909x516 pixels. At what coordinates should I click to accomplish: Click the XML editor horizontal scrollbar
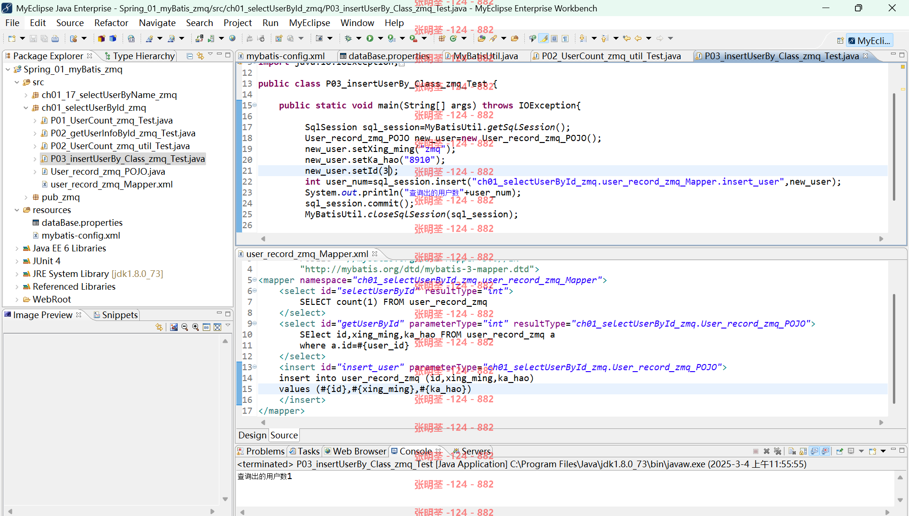572,422
